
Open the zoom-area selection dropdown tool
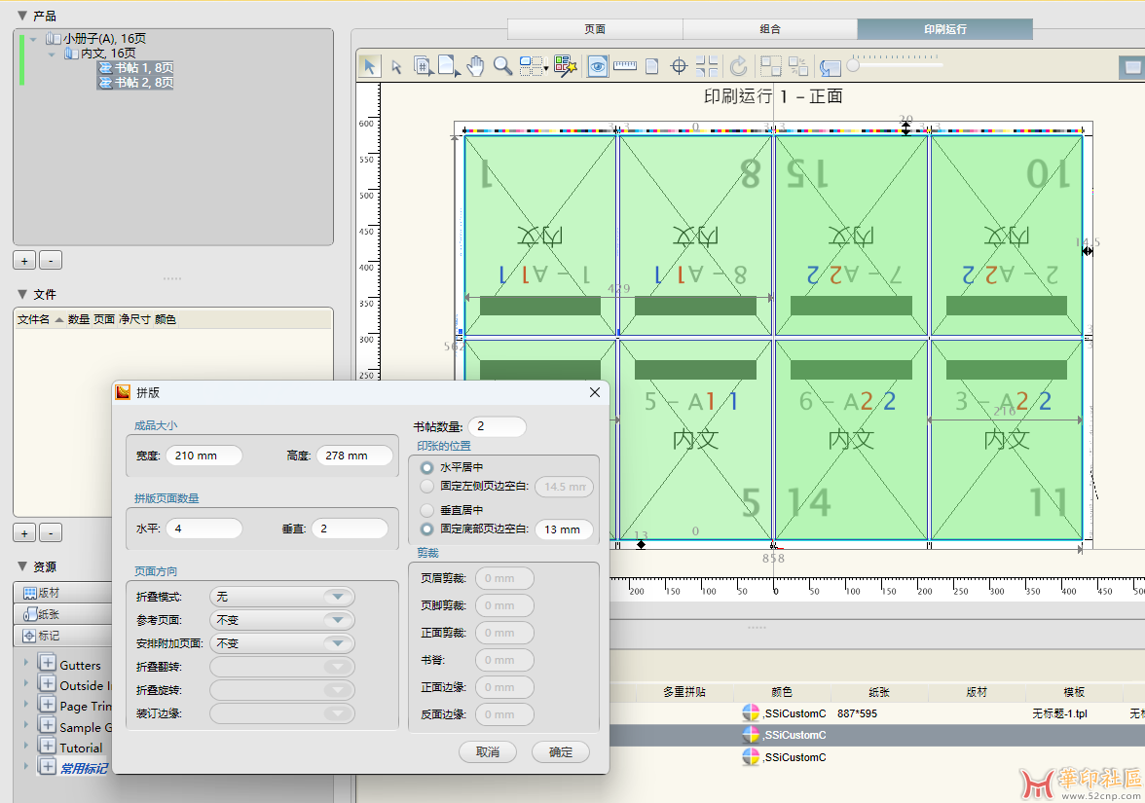point(534,66)
